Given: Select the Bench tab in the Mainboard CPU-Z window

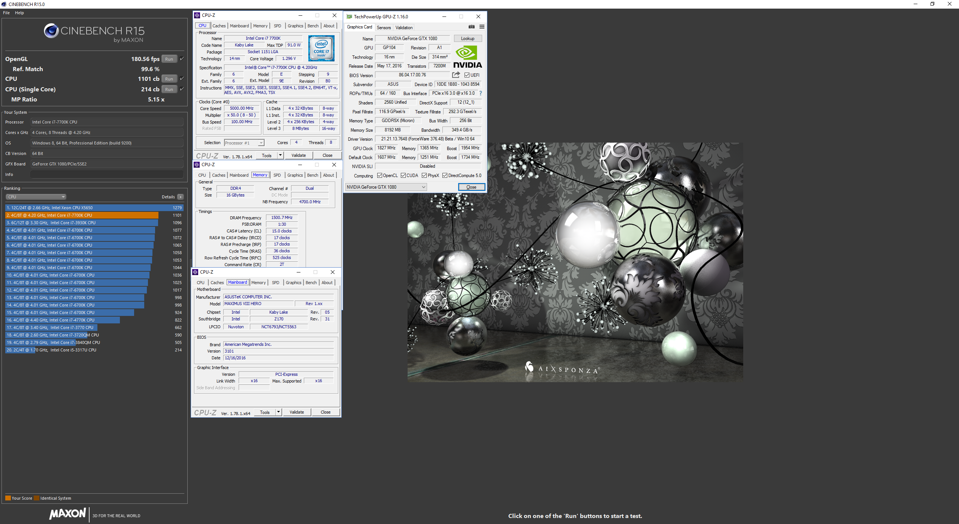Looking at the screenshot, I should (x=311, y=283).
